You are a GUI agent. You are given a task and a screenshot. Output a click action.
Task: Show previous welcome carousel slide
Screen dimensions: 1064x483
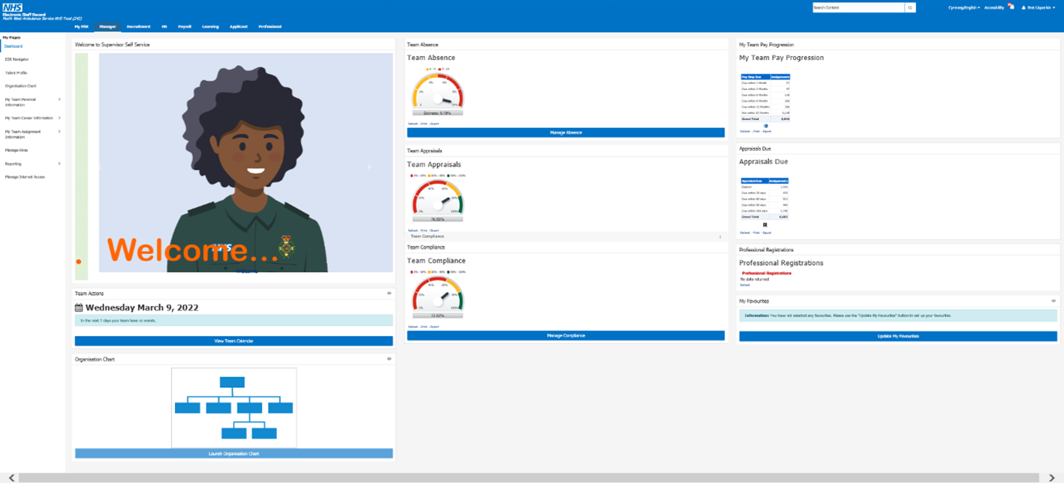click(100, 166)
